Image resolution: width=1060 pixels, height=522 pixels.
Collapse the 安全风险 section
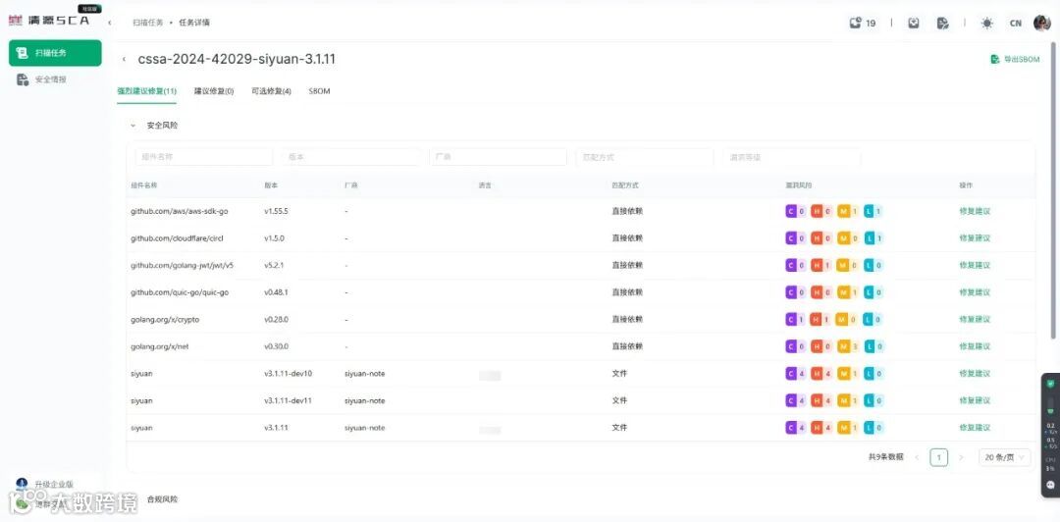pyautogui.click(x=133, y=125)
